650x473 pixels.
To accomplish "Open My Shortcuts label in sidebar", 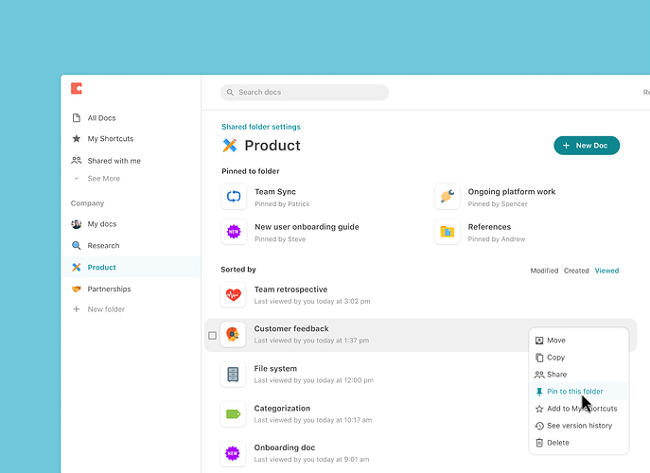I will coord(111,138).
